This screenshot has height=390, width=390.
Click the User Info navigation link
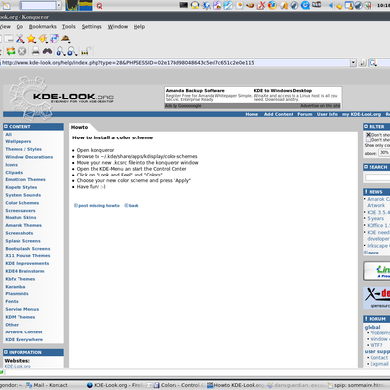[328, 114]
